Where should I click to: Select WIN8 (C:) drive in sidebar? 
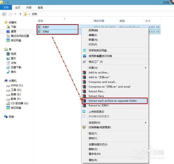[x=17, y=85]
